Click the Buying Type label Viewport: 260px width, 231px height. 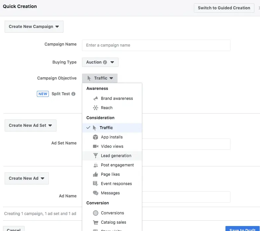[64, 62]
